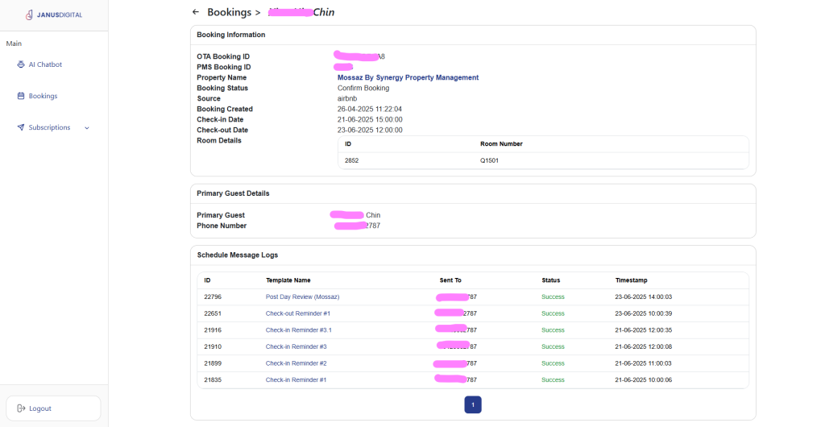Click the Bookings breadcrumb in the header
The height and width of the screenshot is (427, 825).
point(229,12)
